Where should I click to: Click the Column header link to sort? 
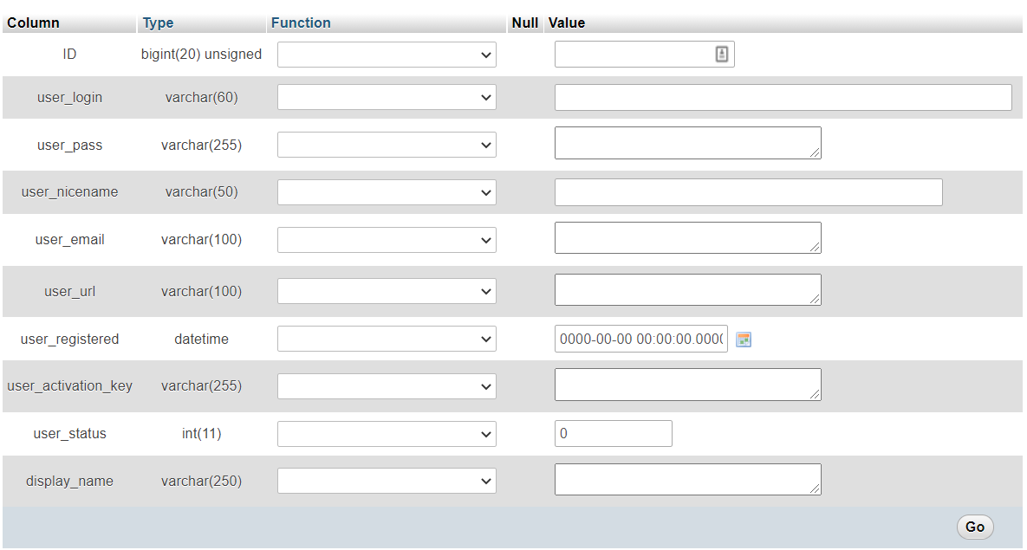32,23
